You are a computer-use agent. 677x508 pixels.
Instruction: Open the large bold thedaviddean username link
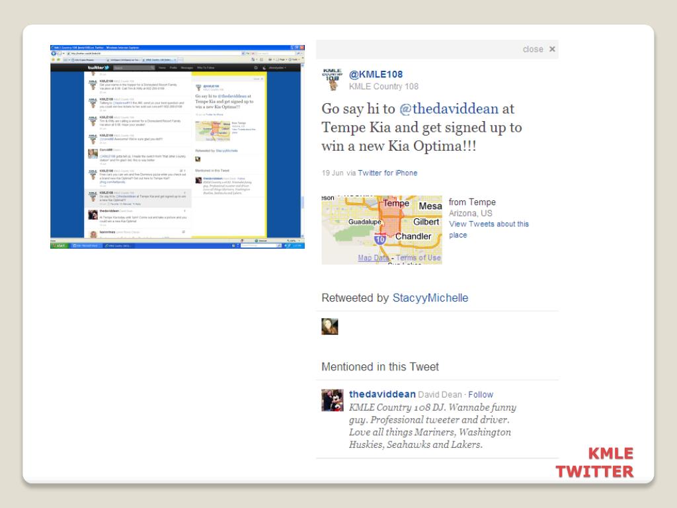click(x=382, y=394)
